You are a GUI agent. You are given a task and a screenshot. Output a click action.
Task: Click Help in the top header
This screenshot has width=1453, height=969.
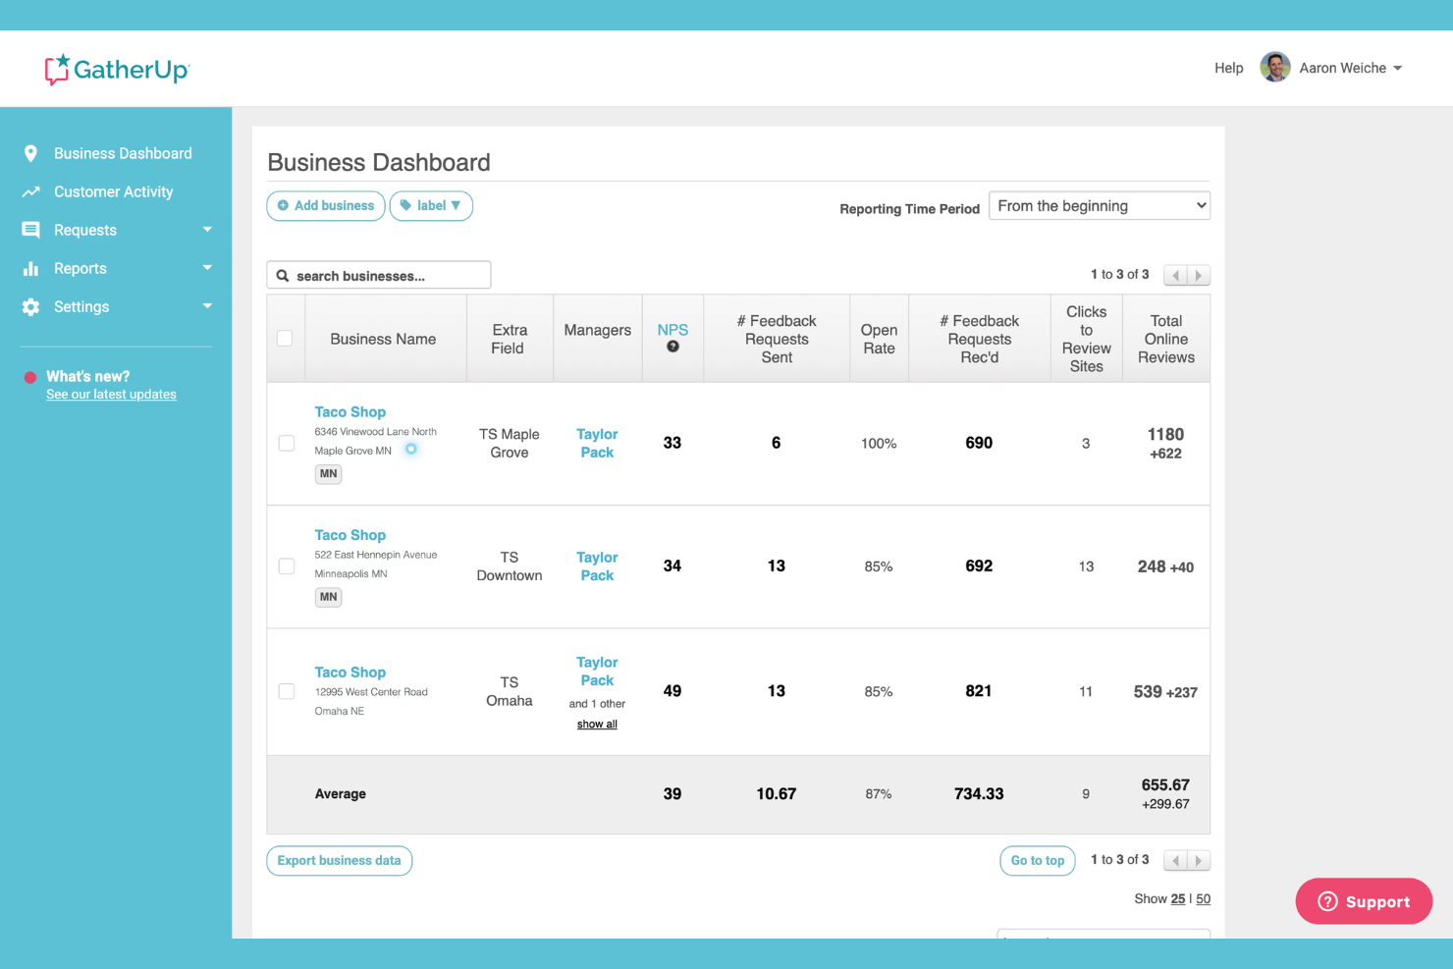1228,68
